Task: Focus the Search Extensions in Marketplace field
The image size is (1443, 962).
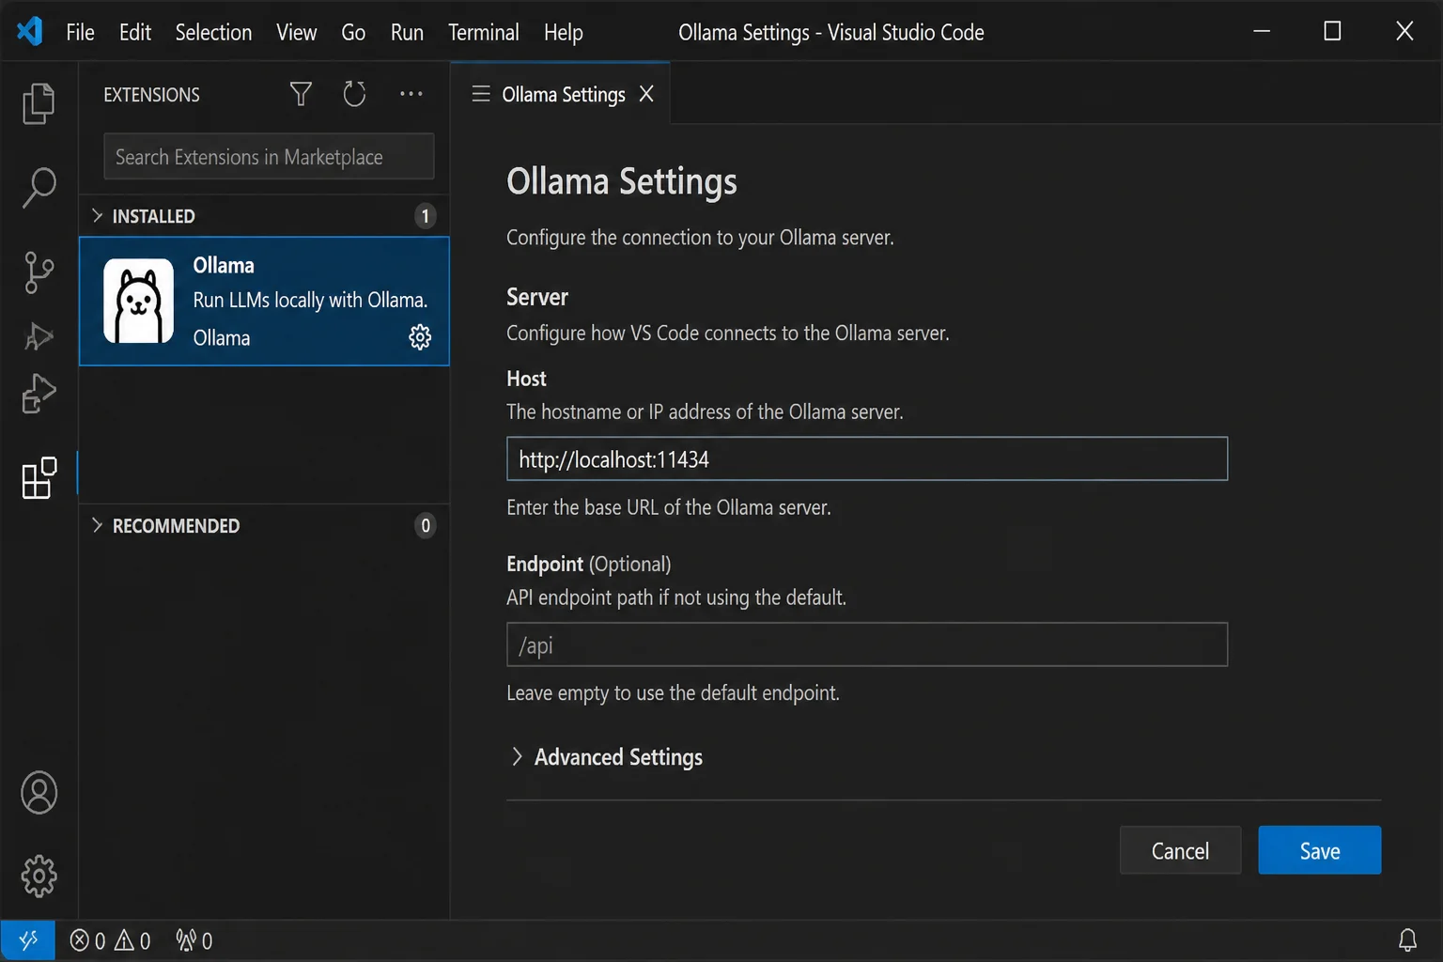Action: (x=269, y=156)
